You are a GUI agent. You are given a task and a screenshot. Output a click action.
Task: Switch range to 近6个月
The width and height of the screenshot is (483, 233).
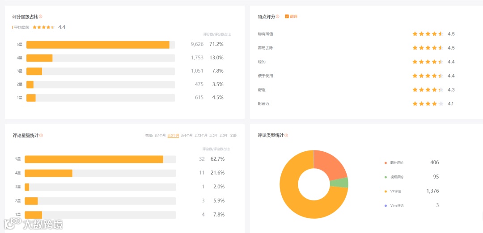pos(186,135)
